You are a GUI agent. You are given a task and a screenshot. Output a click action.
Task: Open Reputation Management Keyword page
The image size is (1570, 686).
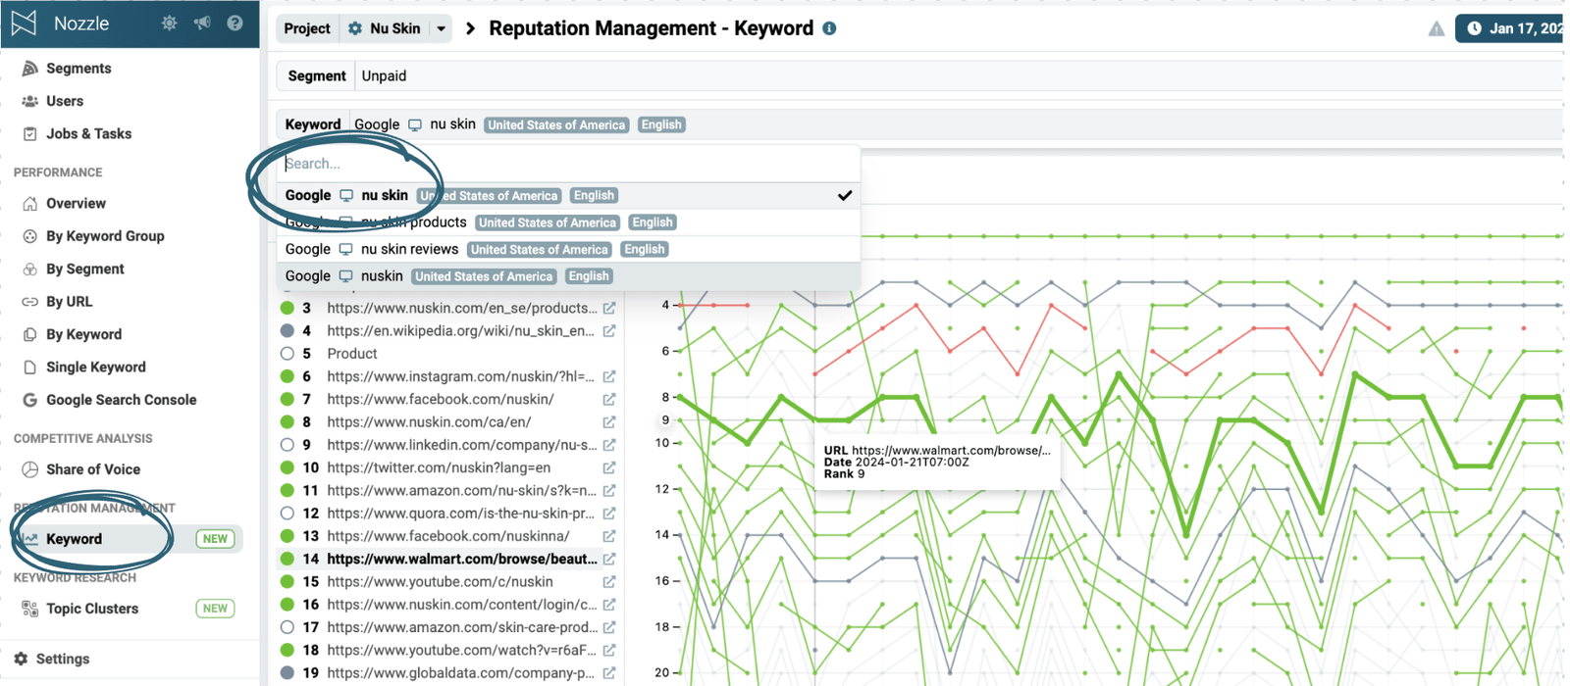(128, 539)
